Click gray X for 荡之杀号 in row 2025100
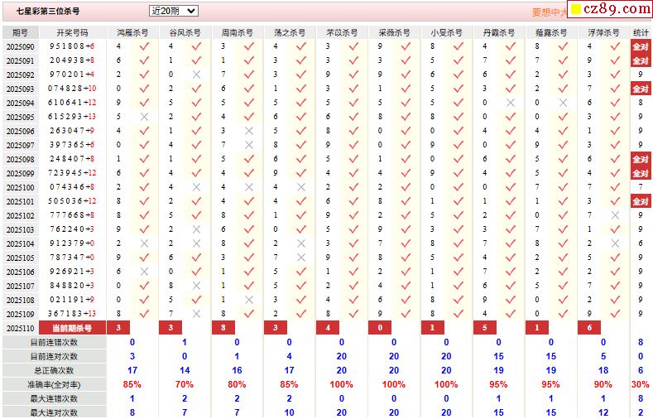This screenshot has width=653, height=419. [x=301, y=187]
